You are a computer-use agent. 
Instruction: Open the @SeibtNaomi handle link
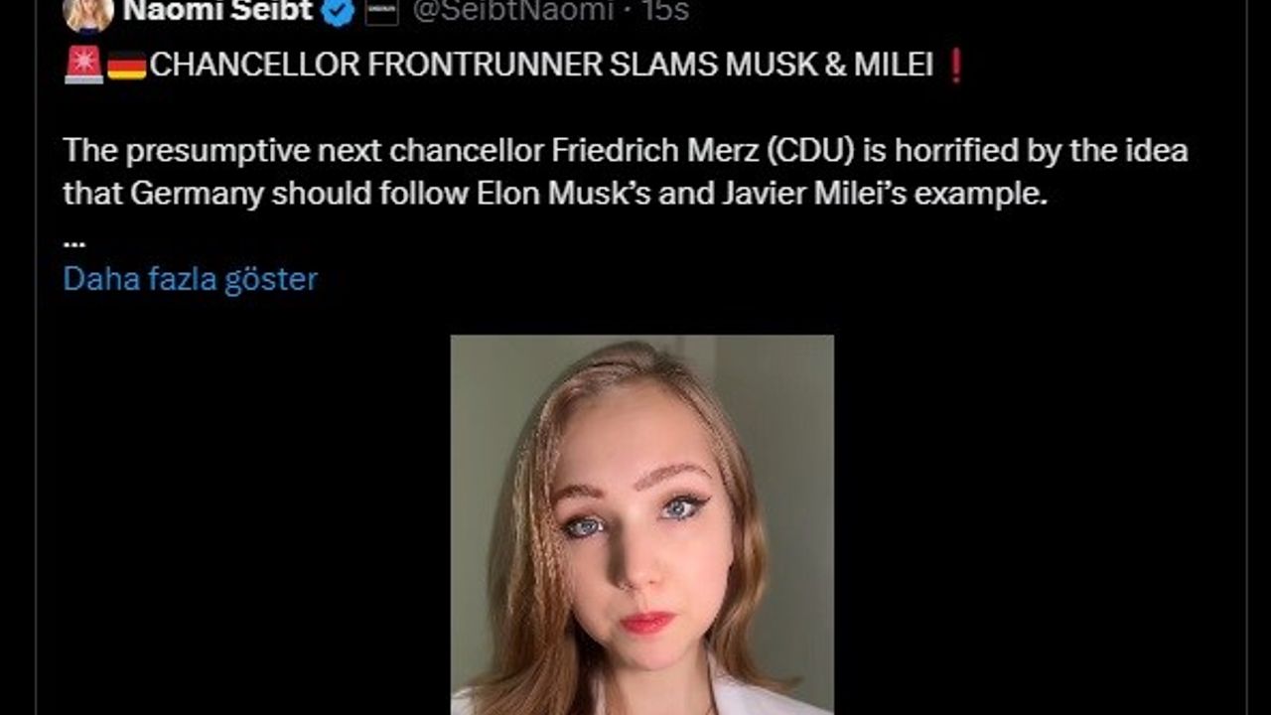click(x=510, y=12)
